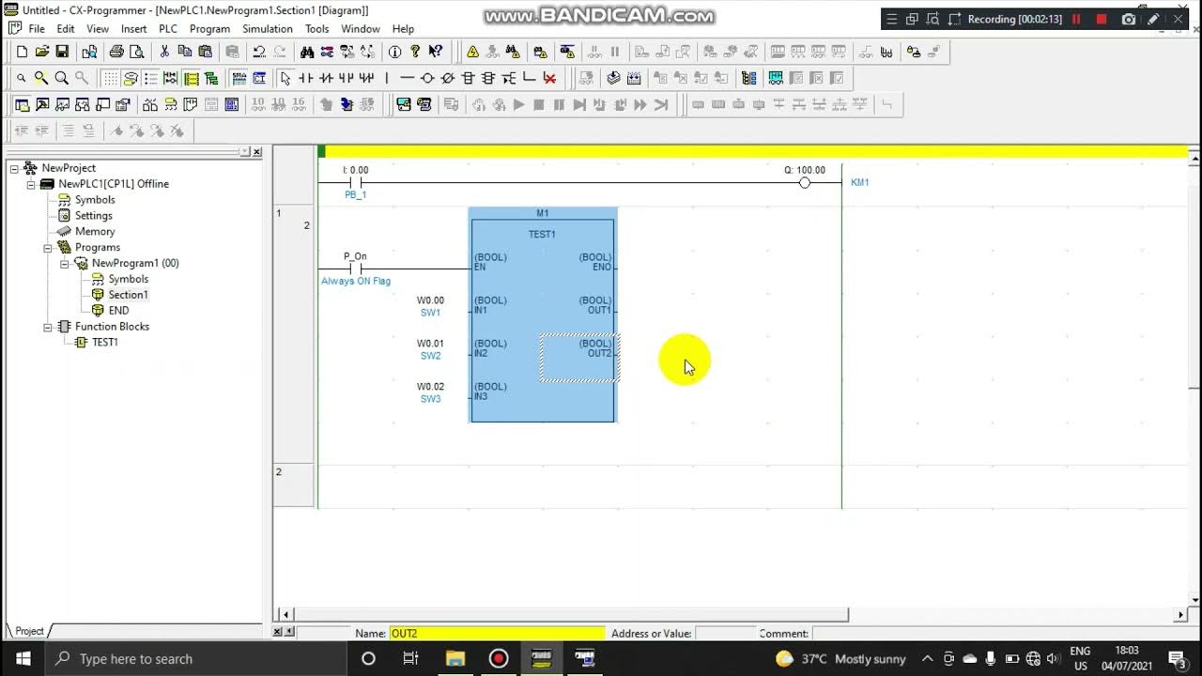Open the Tools menu

[x=317, y=29]
